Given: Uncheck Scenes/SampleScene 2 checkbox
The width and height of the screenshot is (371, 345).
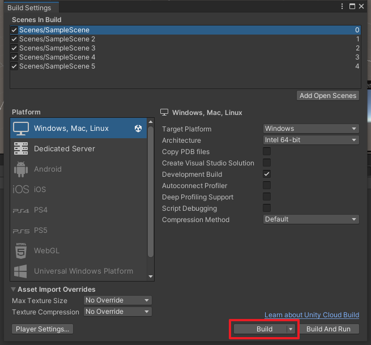Looking at the screenshot, I should pos(14,39).
